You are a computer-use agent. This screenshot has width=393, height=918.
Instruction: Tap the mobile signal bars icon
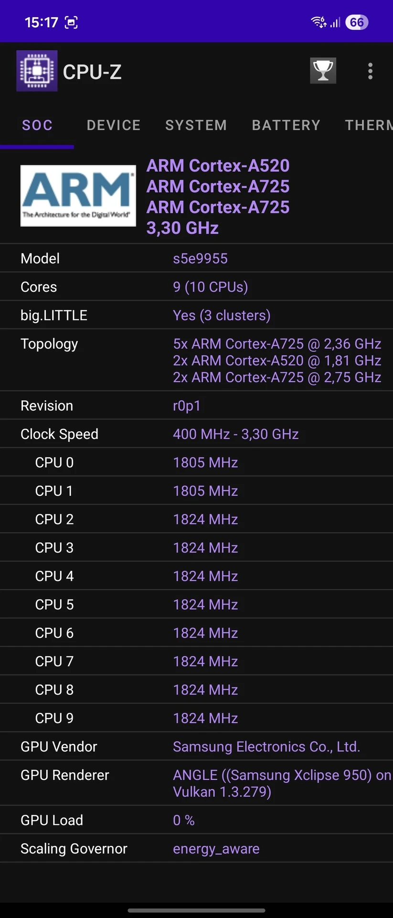(335, 22)
